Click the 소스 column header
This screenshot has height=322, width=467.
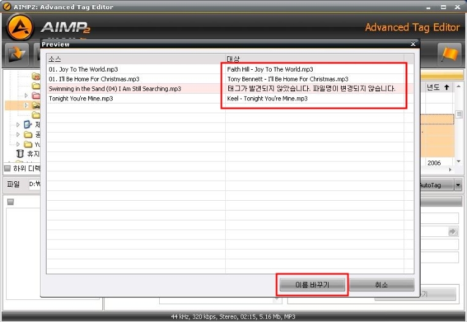pyautogui.click(x=136, y=59)
